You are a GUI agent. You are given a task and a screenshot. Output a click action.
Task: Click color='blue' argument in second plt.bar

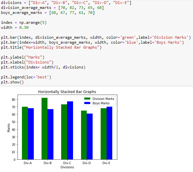tap(124, 42)
